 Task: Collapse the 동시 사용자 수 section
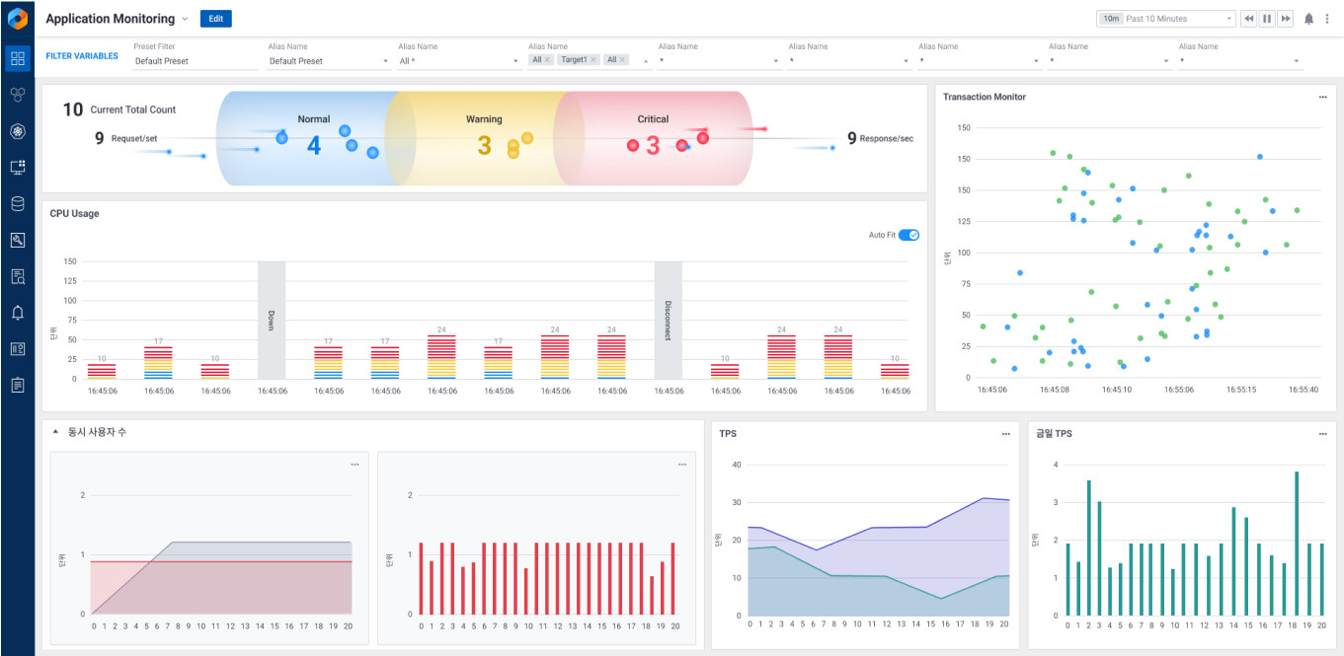56,432
